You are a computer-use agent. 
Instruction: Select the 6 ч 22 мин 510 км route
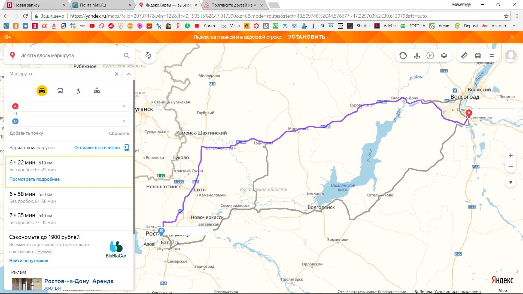69,171
